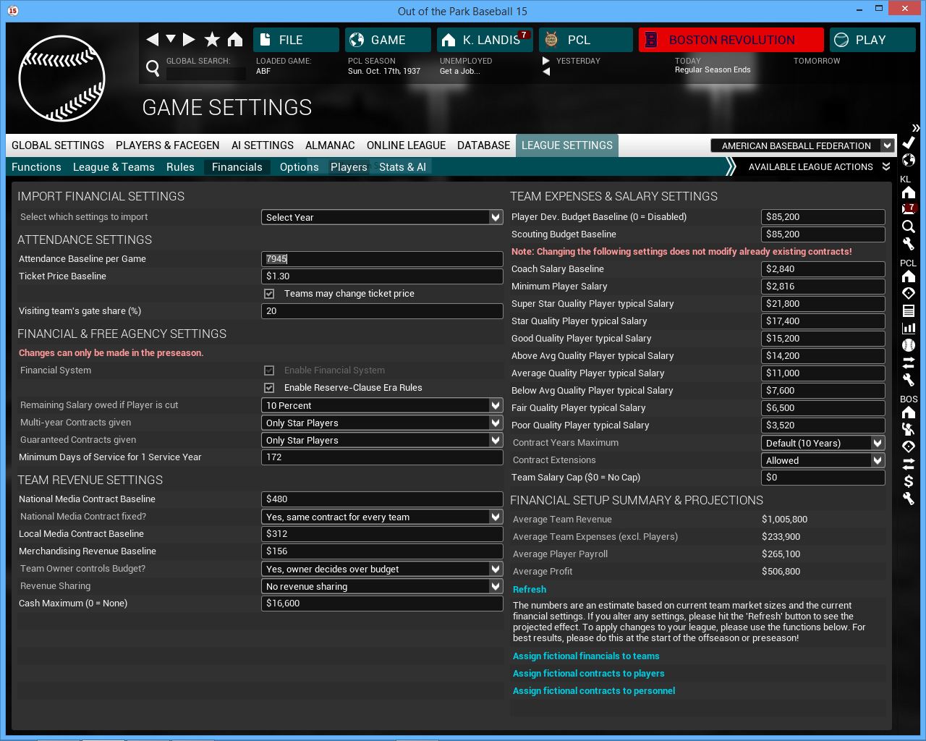Toggle Enable Reserve-Clause Era Rules checkbox
Image resolution: width=926 pixels, height=741 pixels.
point(269,388)
